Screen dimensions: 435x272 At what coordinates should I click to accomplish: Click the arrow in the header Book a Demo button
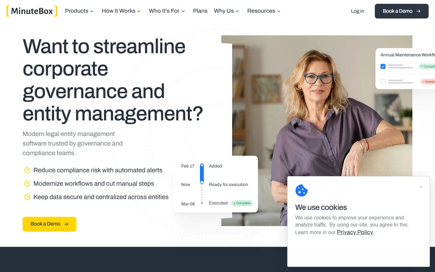click(418, 11)
